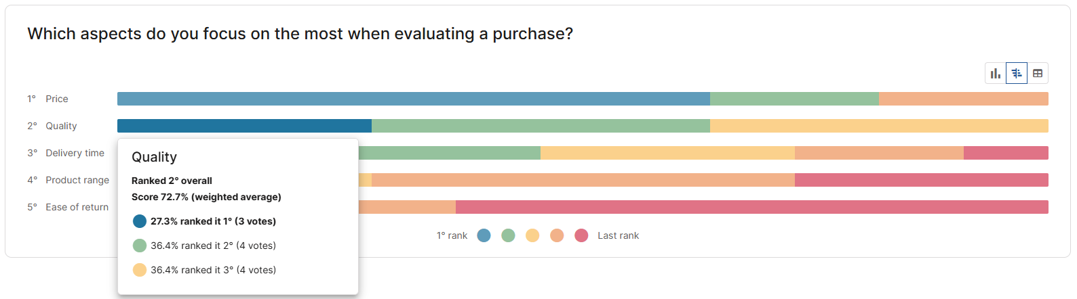Click the red Last rank legend dot

coord(581,235)
